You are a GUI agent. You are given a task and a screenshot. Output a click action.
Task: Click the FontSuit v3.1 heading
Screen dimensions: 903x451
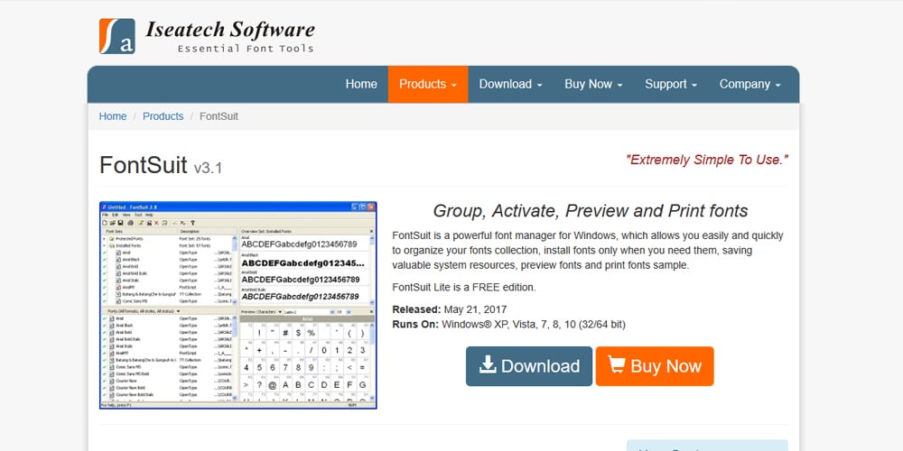coord(161,166)
